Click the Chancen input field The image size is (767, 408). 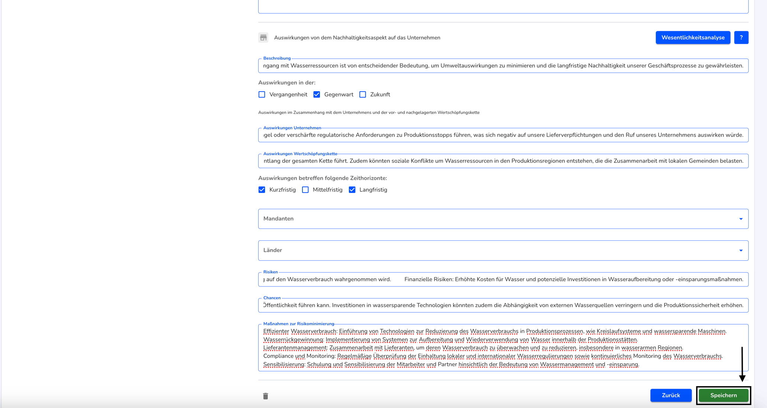click(503, 305)
